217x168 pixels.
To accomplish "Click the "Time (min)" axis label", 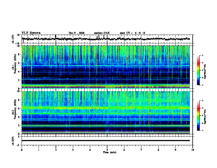I will click(x=110, y=152).
